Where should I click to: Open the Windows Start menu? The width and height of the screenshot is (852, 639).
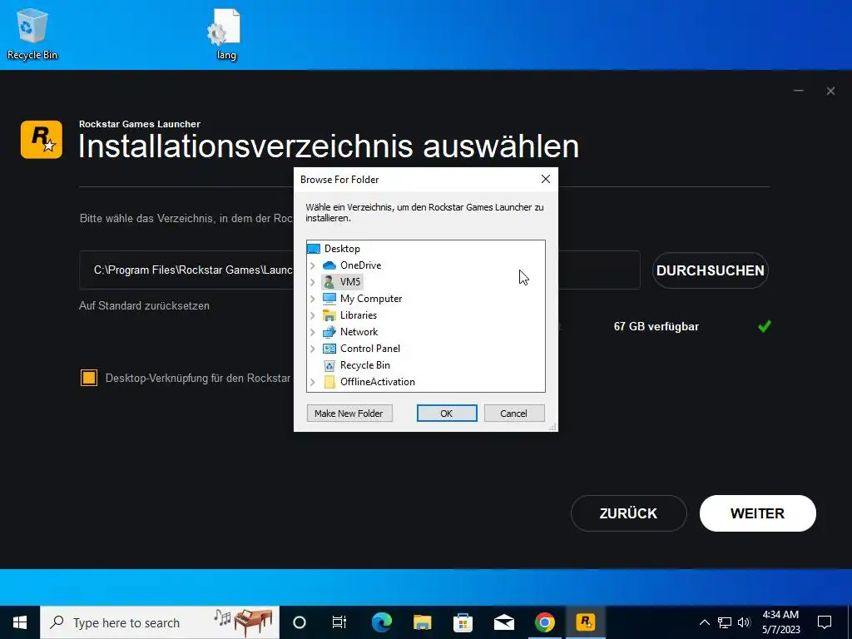tap(20, 622)
